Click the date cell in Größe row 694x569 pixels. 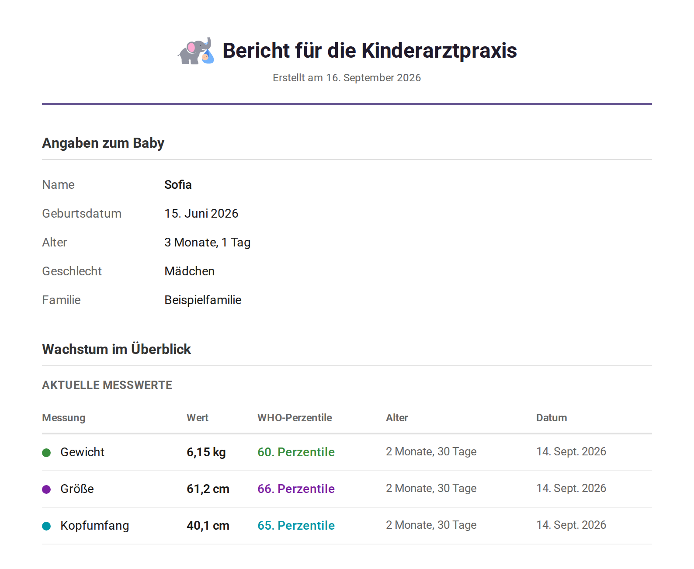[571, 488]
